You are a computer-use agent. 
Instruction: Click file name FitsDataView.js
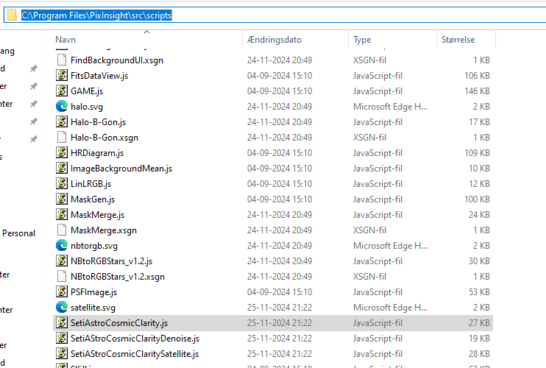(99, 76)
